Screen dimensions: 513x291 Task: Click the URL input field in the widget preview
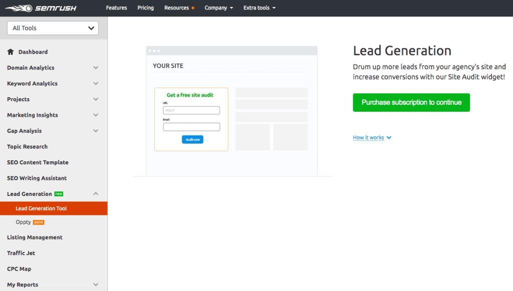[x=191, y=110]
